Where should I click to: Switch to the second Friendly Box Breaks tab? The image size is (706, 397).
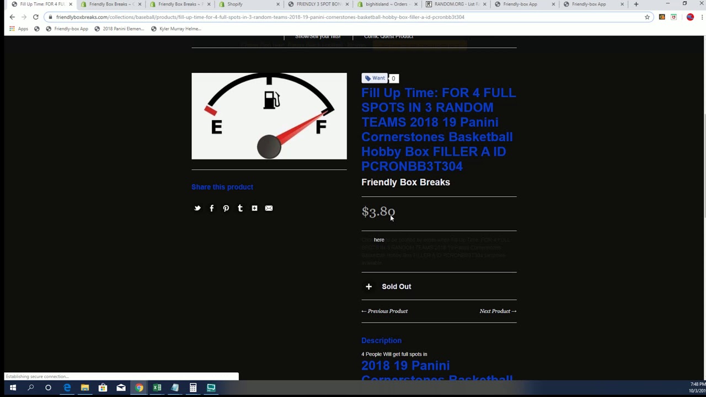pos(179,4)
